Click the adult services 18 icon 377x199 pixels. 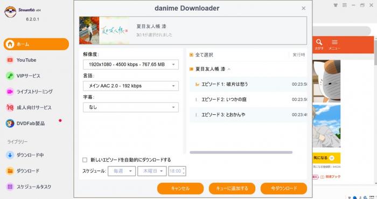click(10, 107)
